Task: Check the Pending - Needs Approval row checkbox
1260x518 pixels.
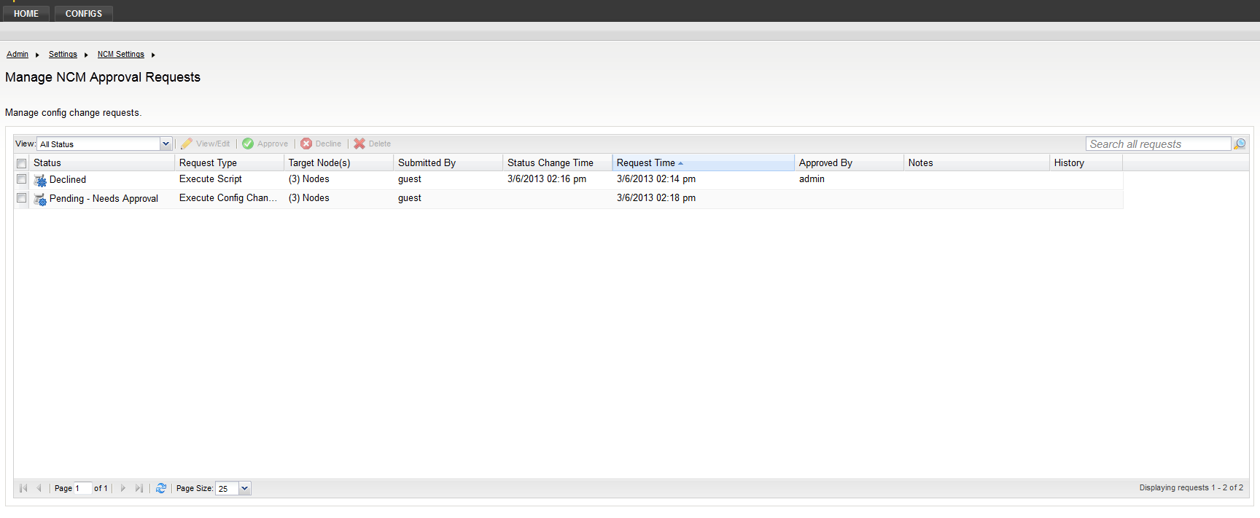Action: (x=22, y=198)
